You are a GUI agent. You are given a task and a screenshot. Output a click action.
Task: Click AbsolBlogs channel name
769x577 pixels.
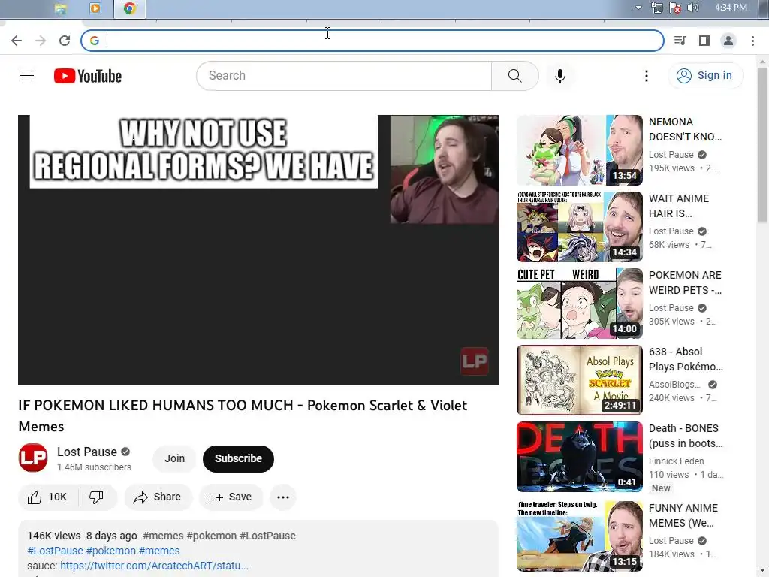coord(674,385)
